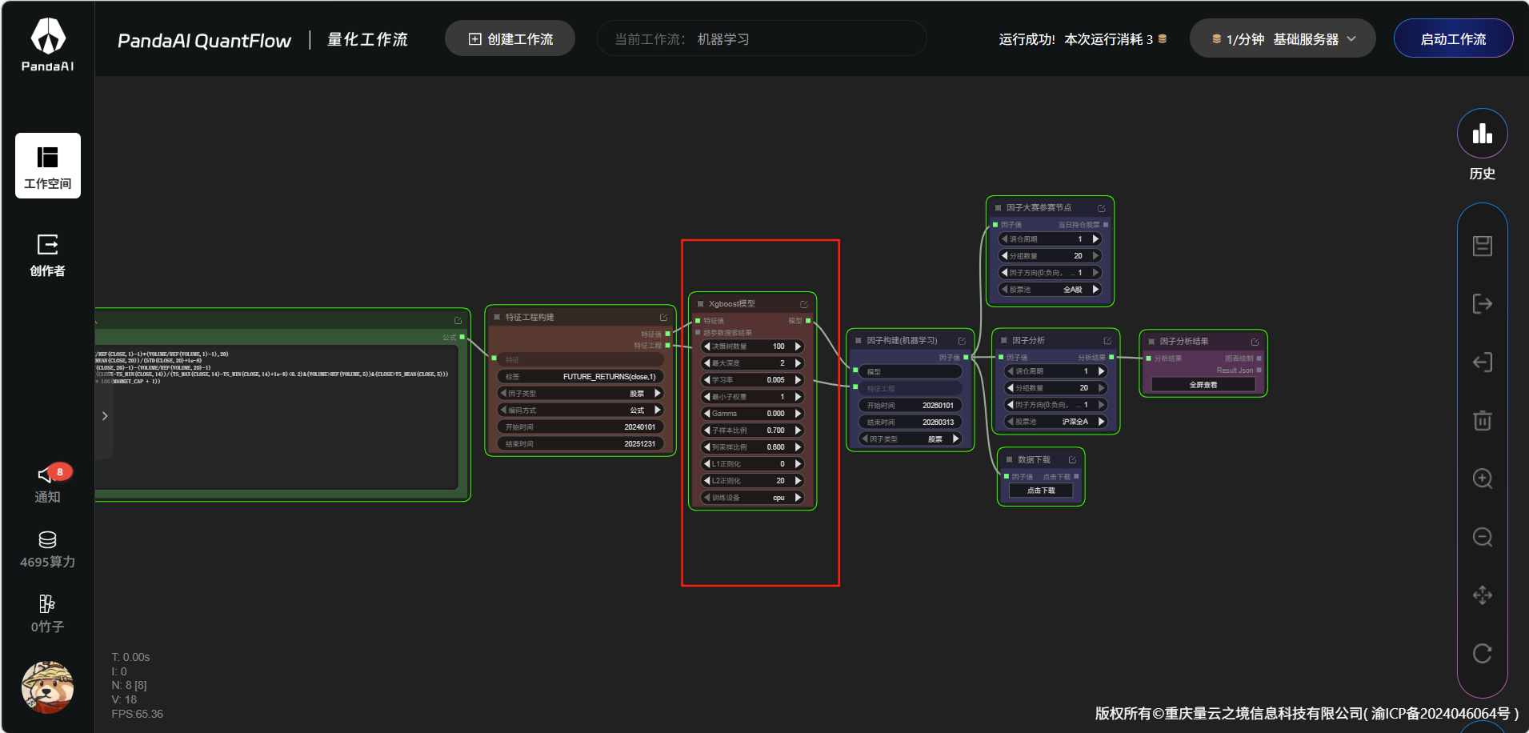The image size is (1529, 733).
Task: Toggle collapse square of 数据下载 node
Action: (x=1009, y=460)
